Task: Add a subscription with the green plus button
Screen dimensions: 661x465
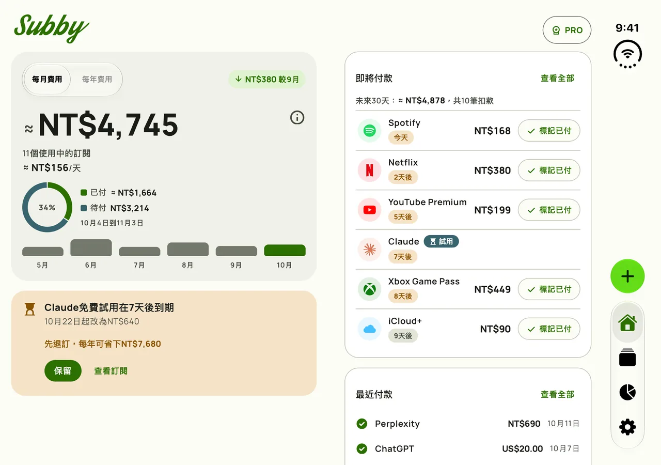Action: [x=627, y=276]
